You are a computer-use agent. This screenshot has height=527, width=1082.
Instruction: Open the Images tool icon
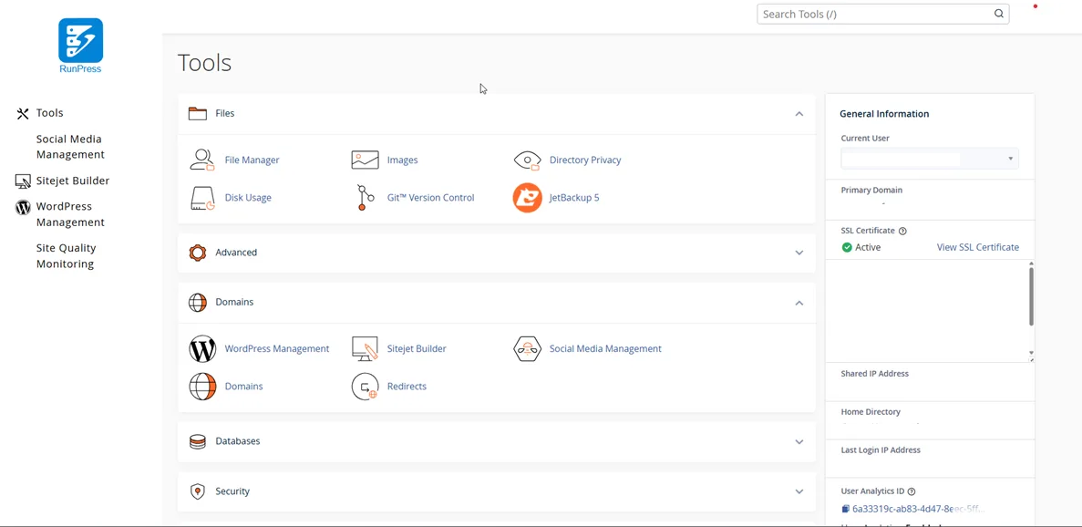click(x=365, y=160)
